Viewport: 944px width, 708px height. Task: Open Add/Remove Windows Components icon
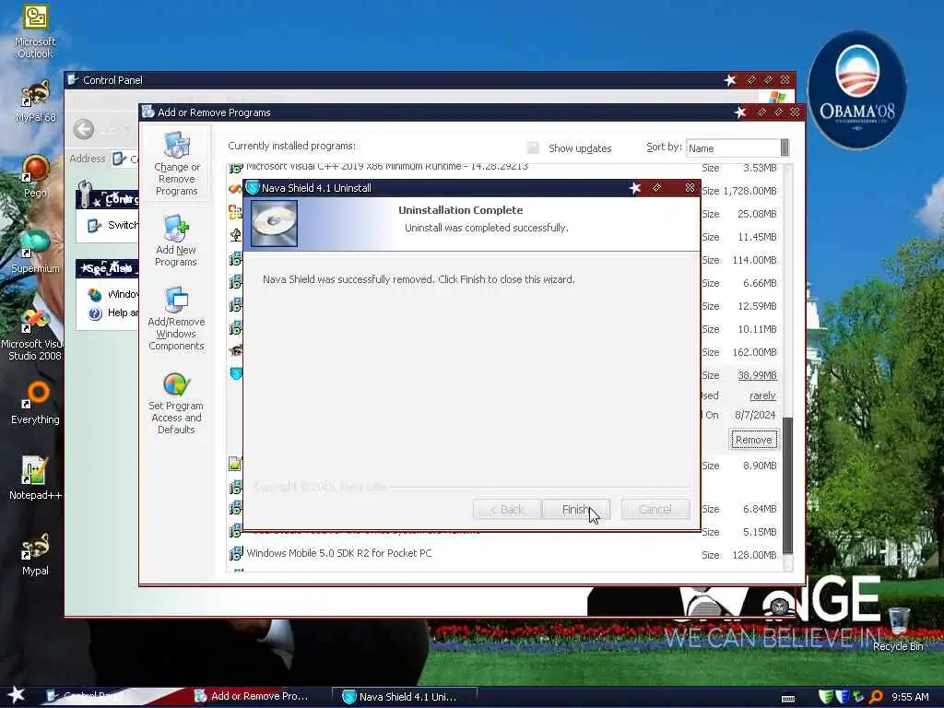tap(176, 318)
